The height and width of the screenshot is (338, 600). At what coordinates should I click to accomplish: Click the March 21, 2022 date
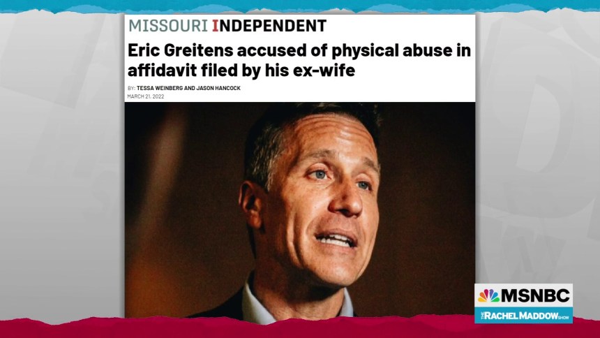coord(145,96)
